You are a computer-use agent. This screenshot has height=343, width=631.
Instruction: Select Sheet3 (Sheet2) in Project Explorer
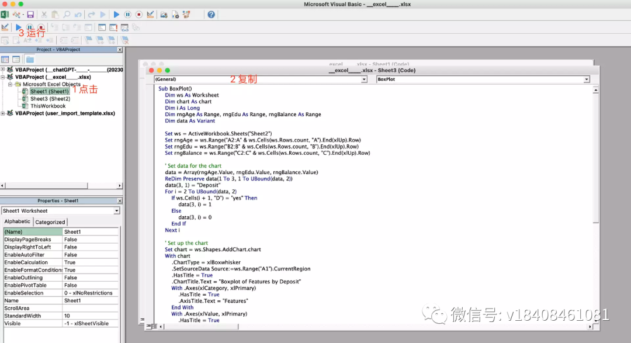click(50, 99)
